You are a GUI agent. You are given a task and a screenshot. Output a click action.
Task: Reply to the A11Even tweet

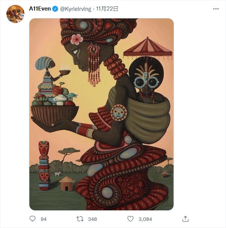[x=32, y=219]
